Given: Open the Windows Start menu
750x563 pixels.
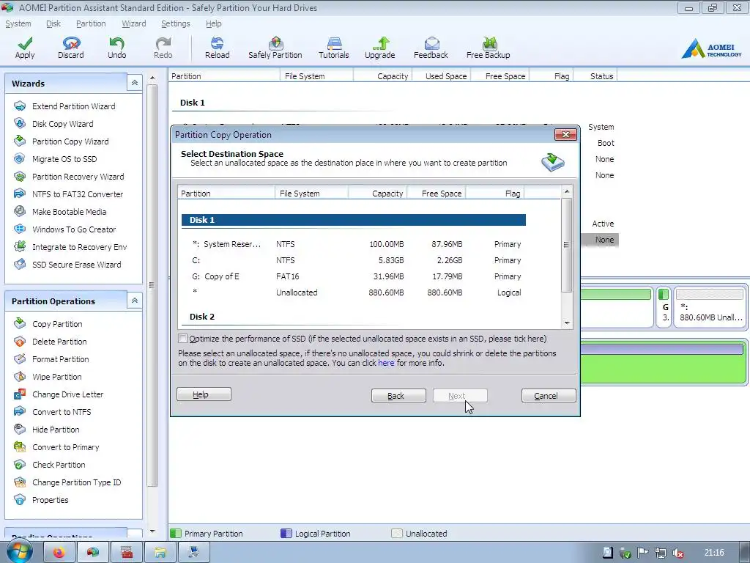Looking at the screenshot, I should (x=19, y=552).
